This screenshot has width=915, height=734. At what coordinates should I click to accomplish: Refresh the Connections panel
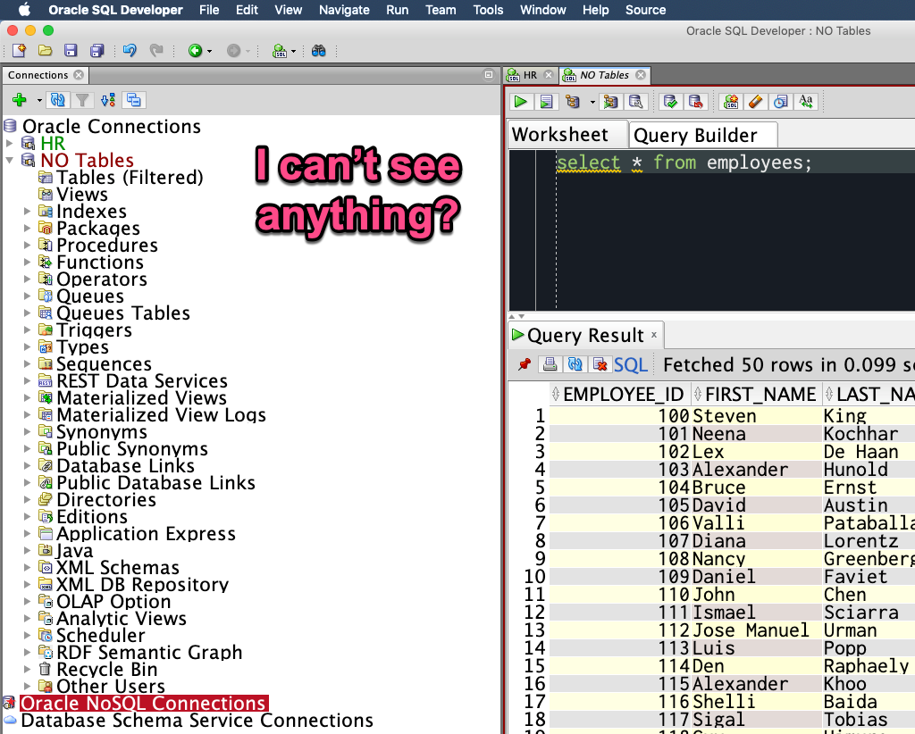pyautogui.click(x=56, y=99)
